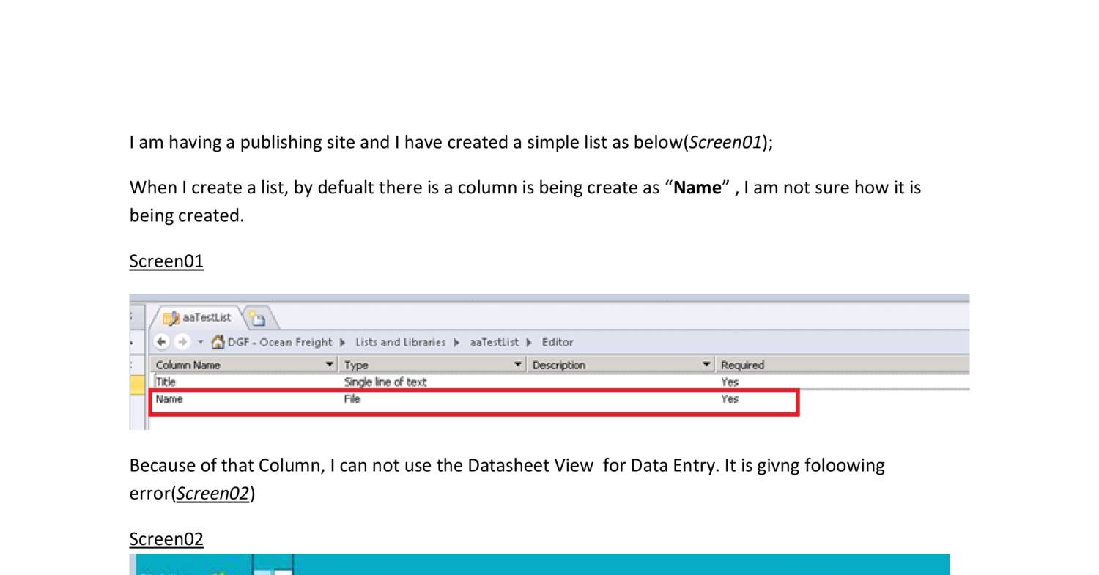Click the breadcrumb arrow after DGF - Ocean Freight
The height and width of the screenshot is (575, 1099).
[x=341, y=342]
